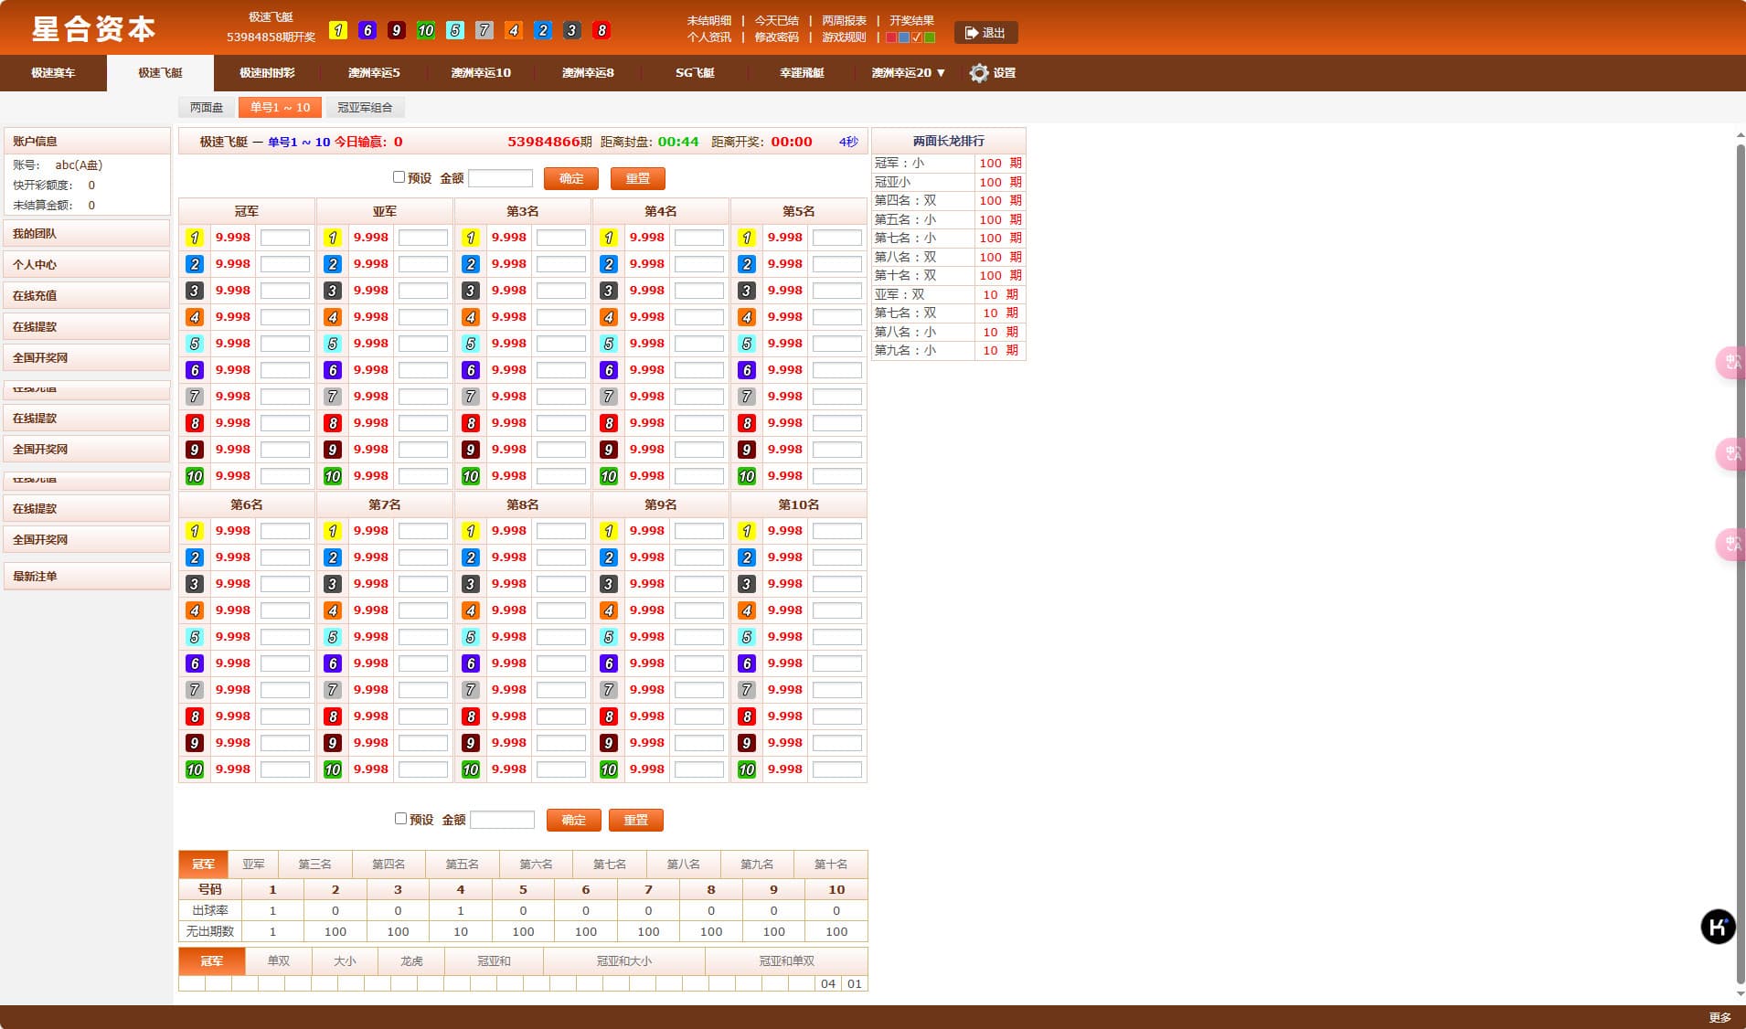Click yellow number 1 ball in draw results header
Viewport: 1746px width, 1029px height.
(x=338, y=30)
